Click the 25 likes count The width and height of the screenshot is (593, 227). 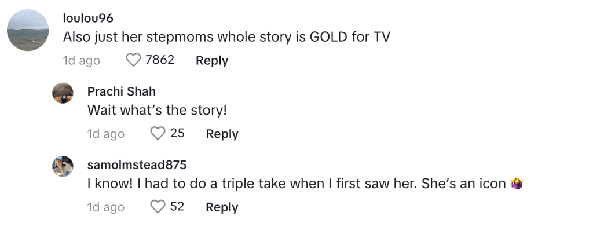[177, 133]
